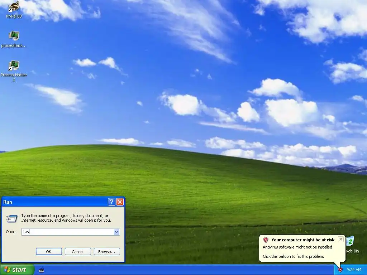The width and height of the screenshot is (367, 275).
Task: Dismiss the Run dialog with Cancel
Action: tap(78, 252)
